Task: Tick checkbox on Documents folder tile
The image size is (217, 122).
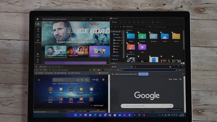Action: pos(150,33)
